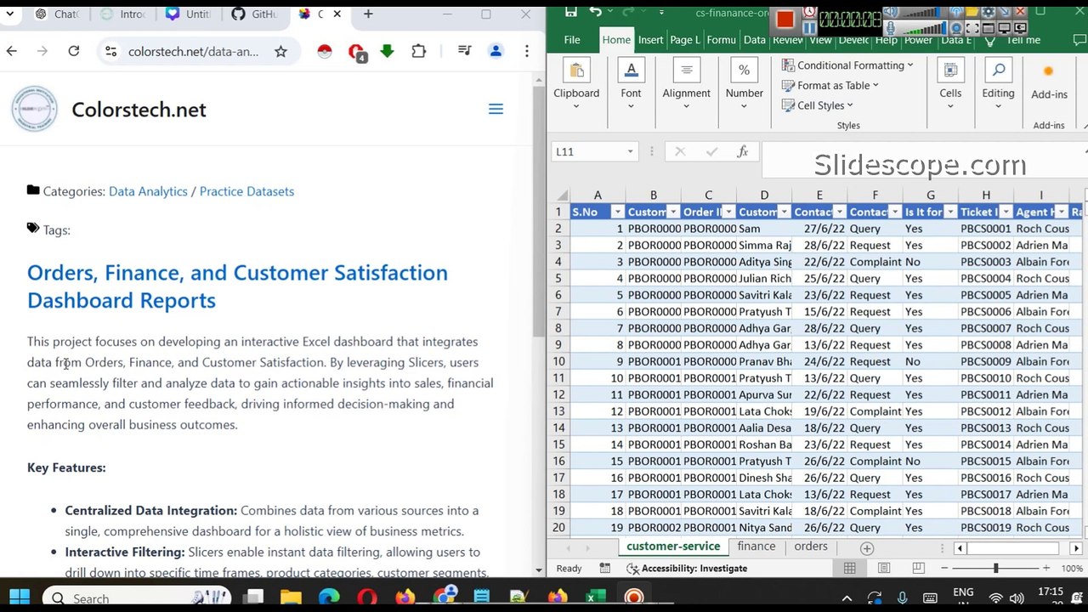The image size is (1088, 612).
Task: Open filter dropdown for column E header
Action: click(x=839, y=212)
